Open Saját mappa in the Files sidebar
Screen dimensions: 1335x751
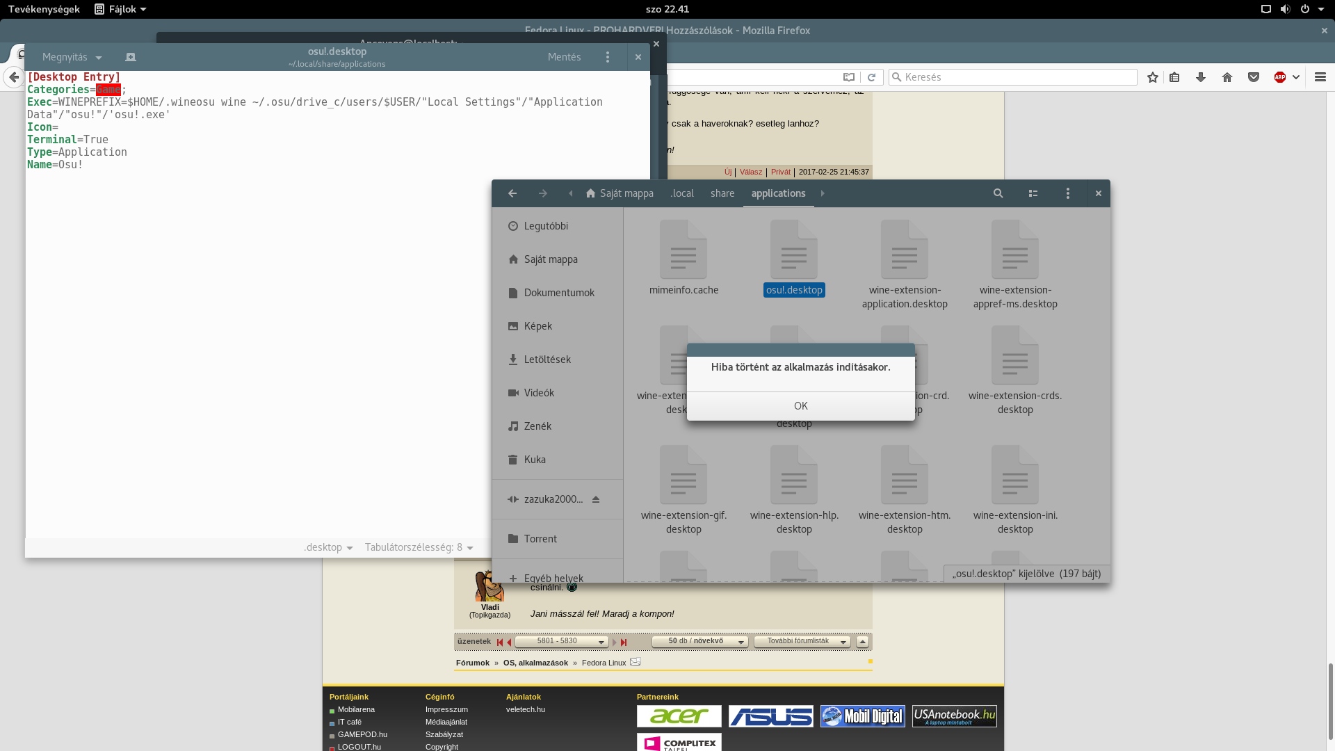point(557,259)
